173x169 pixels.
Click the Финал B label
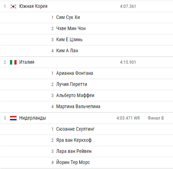click(156, 118)
